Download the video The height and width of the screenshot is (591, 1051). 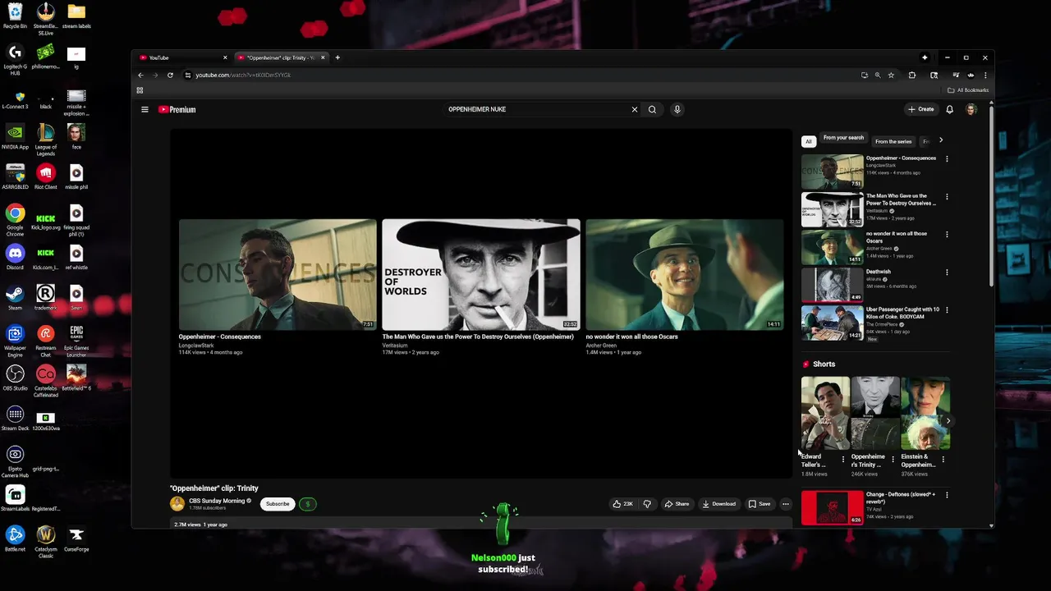tap(718, 504)
